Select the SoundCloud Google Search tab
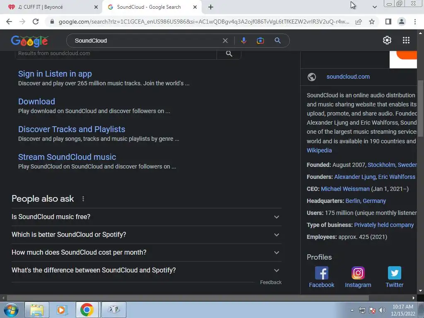Image resolution: width=424 pixels, height=318 pixels. tap(152, 7)
